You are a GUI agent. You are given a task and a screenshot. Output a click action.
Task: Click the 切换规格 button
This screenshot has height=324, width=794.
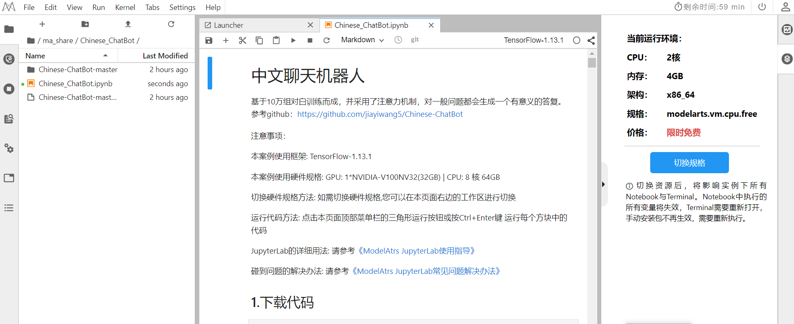[x=690, y=162]
